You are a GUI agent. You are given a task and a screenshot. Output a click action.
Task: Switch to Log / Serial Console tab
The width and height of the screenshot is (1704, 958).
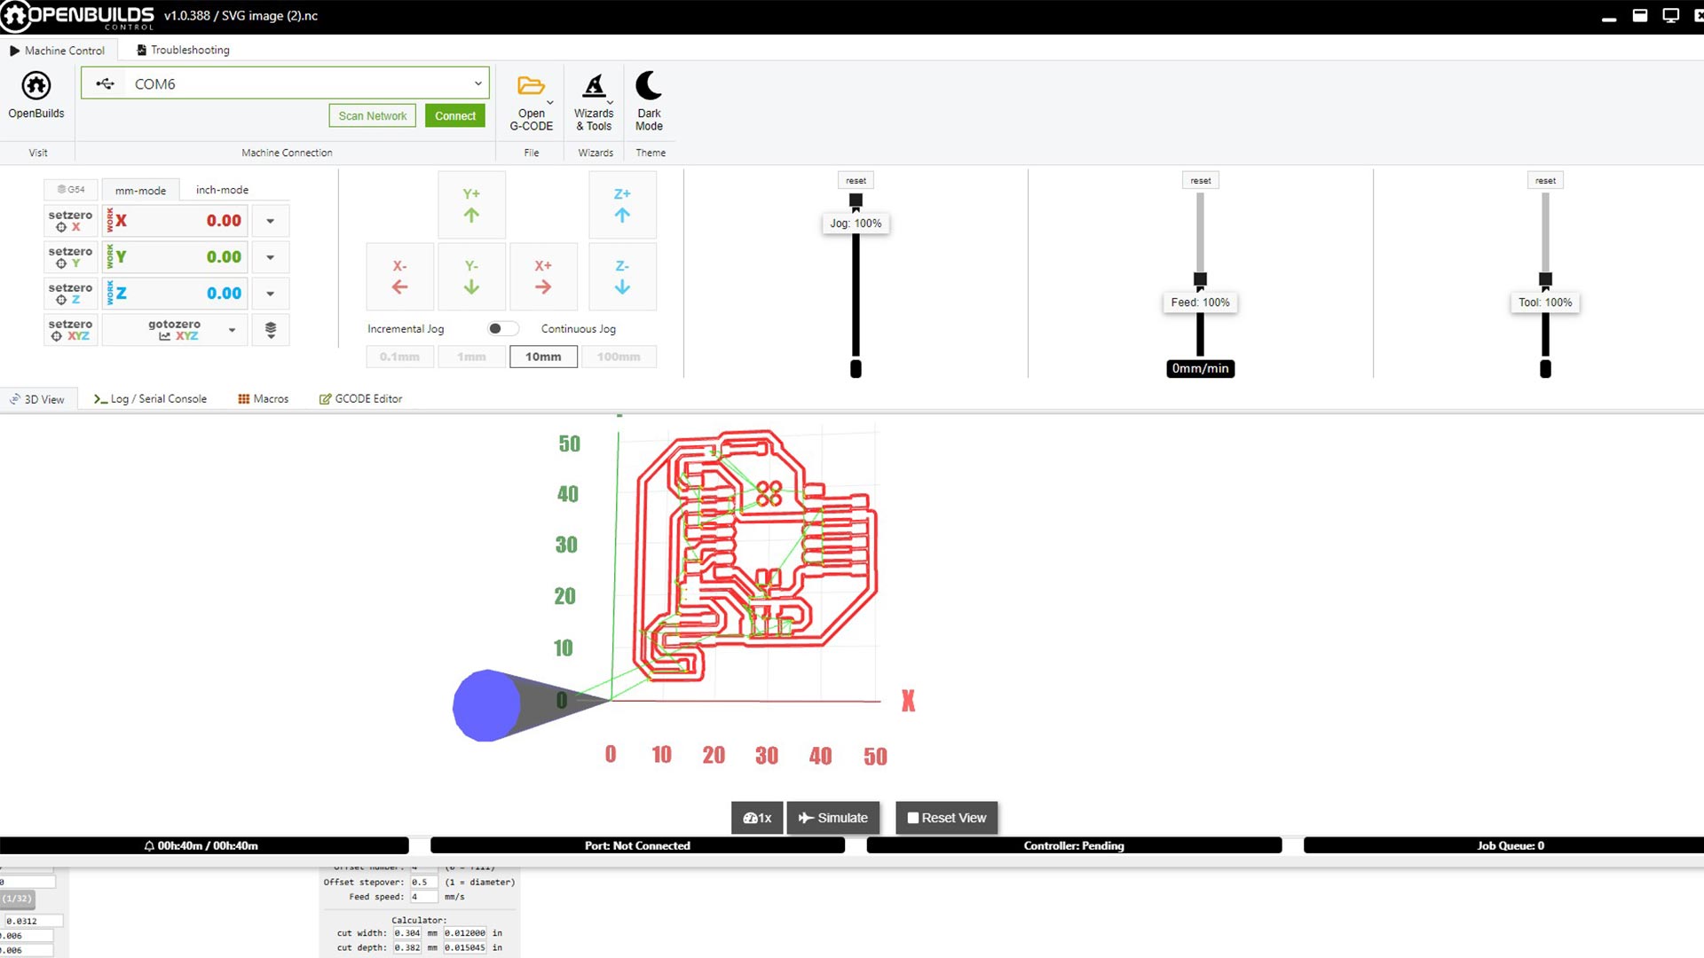(x=150, y=399)
